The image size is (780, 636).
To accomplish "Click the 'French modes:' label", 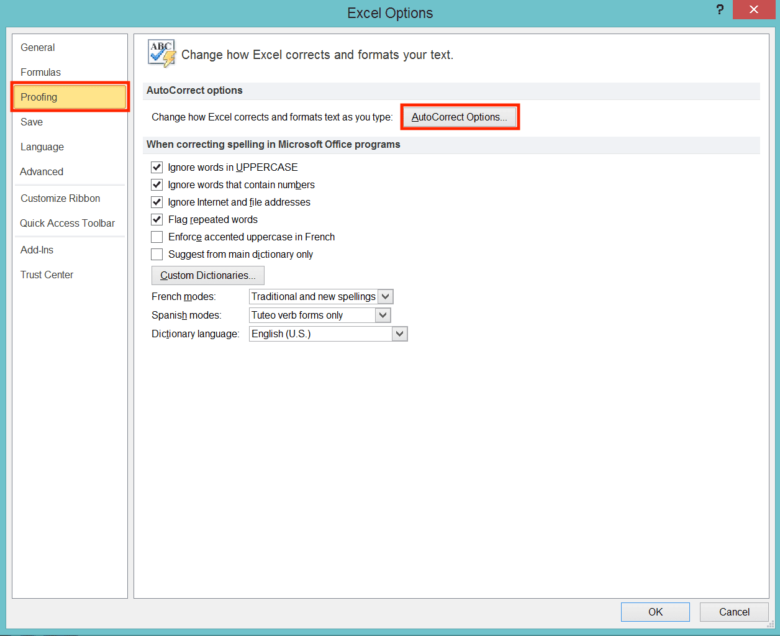I will pyautogui.click(x=184, y=297).
